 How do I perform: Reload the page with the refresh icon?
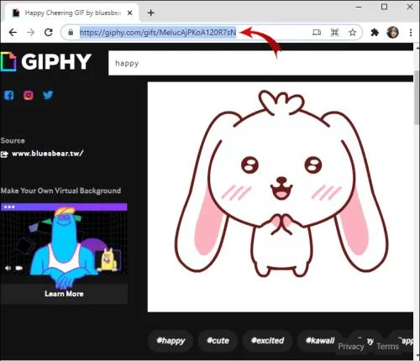[49, 32]
